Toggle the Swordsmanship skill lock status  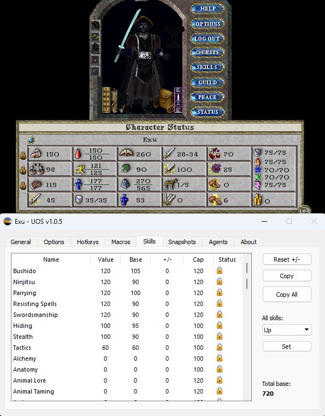click(x=220, y=314)
